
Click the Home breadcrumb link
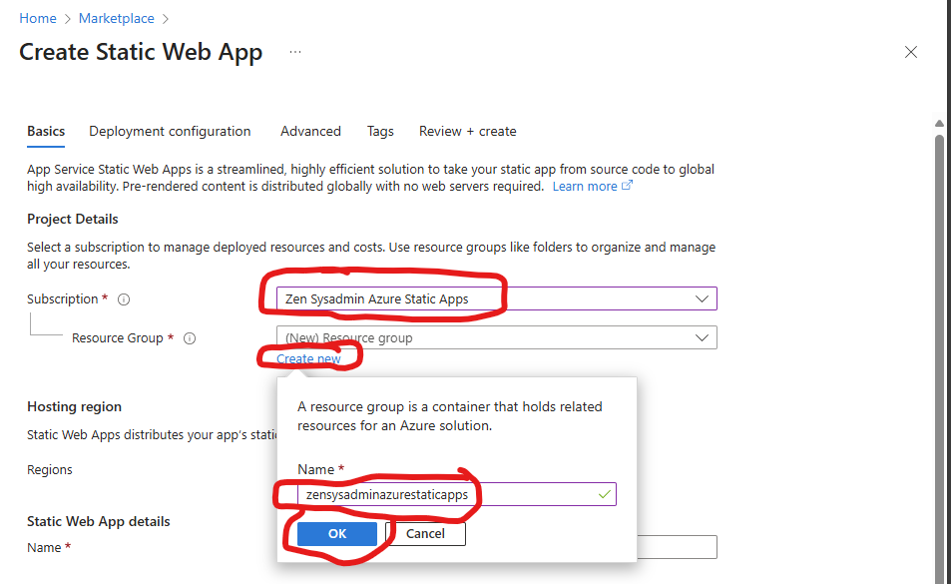(38, 18)
